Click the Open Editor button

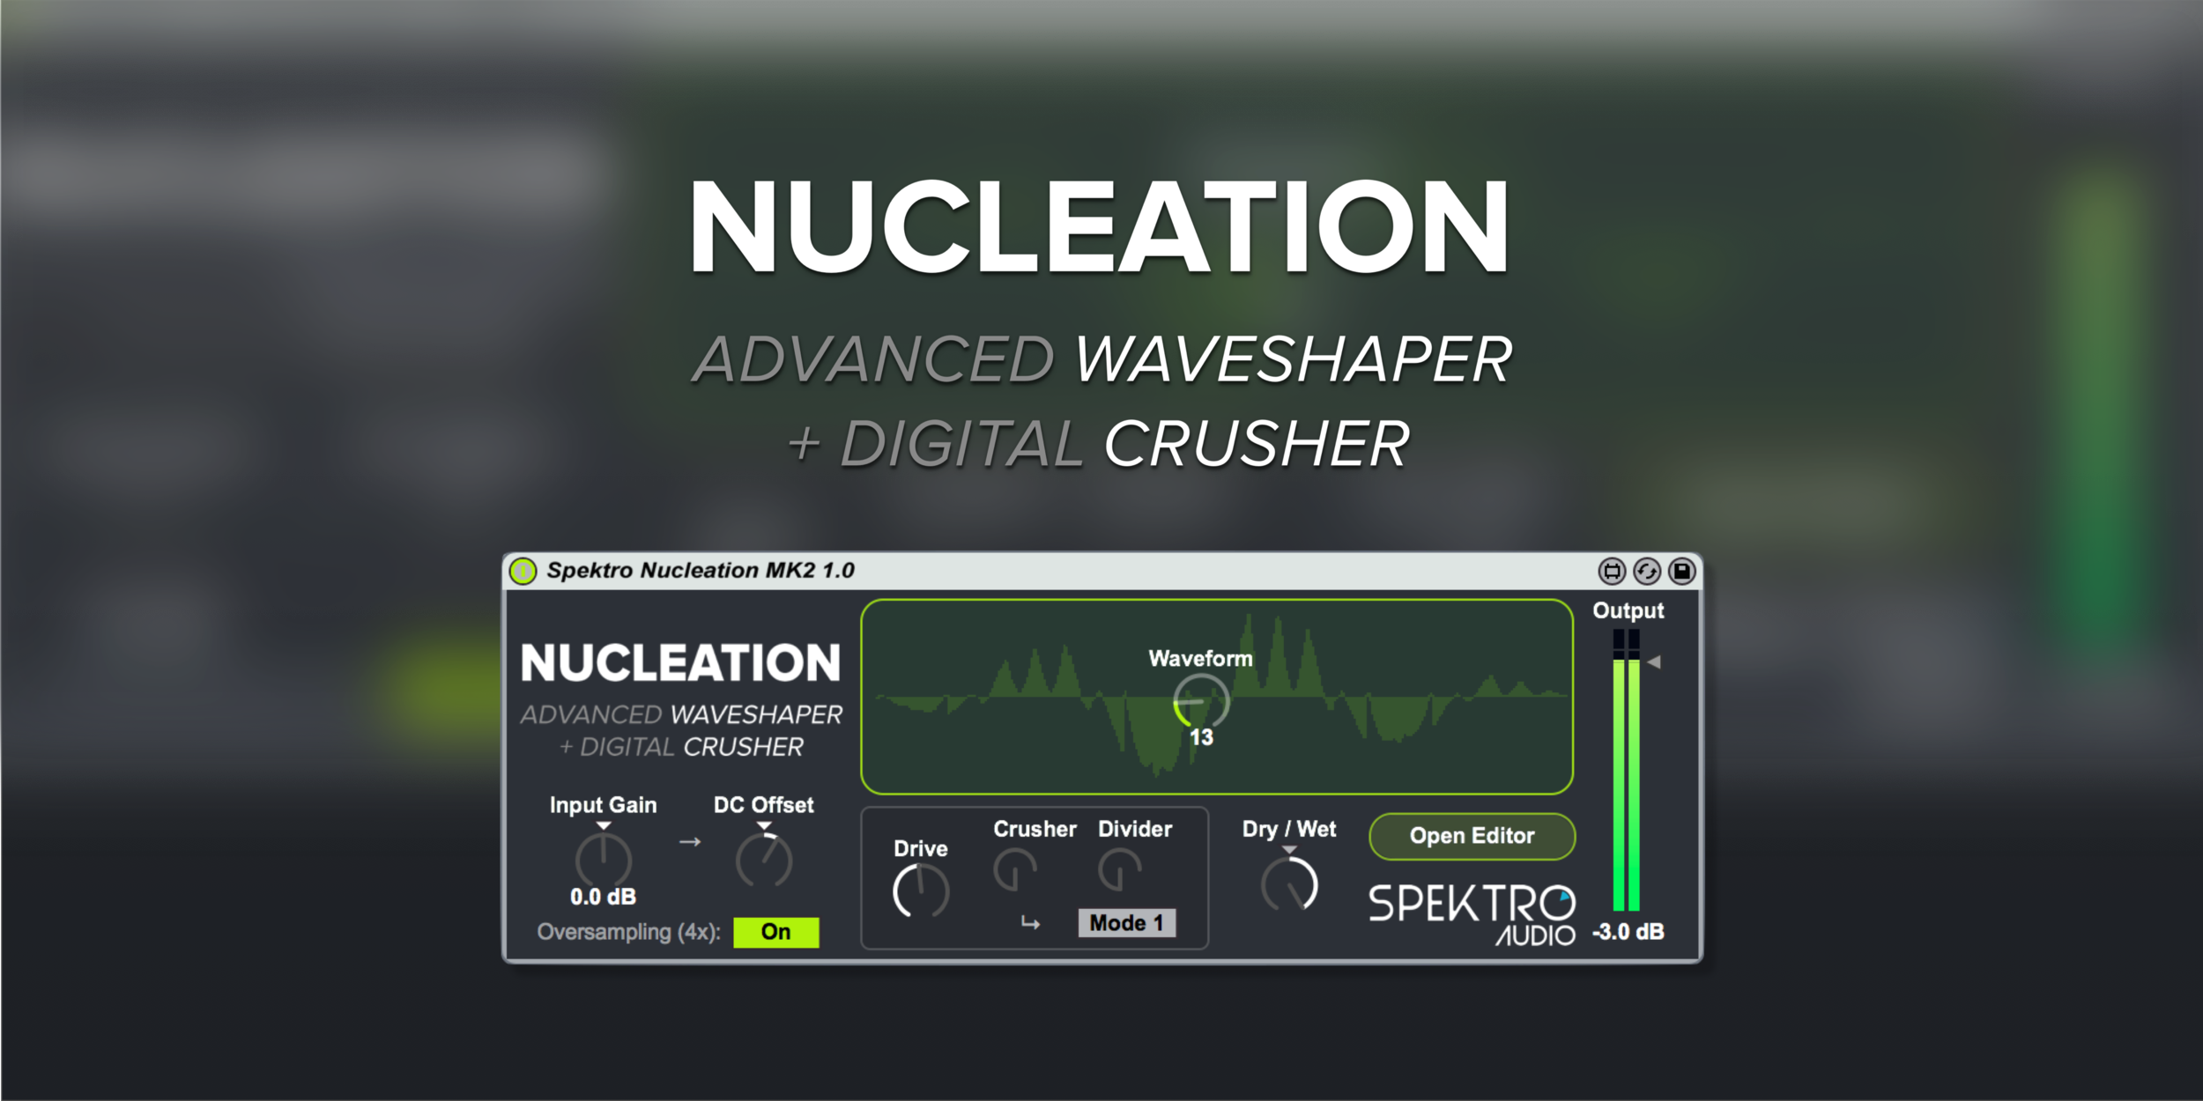pos(1472,836)
